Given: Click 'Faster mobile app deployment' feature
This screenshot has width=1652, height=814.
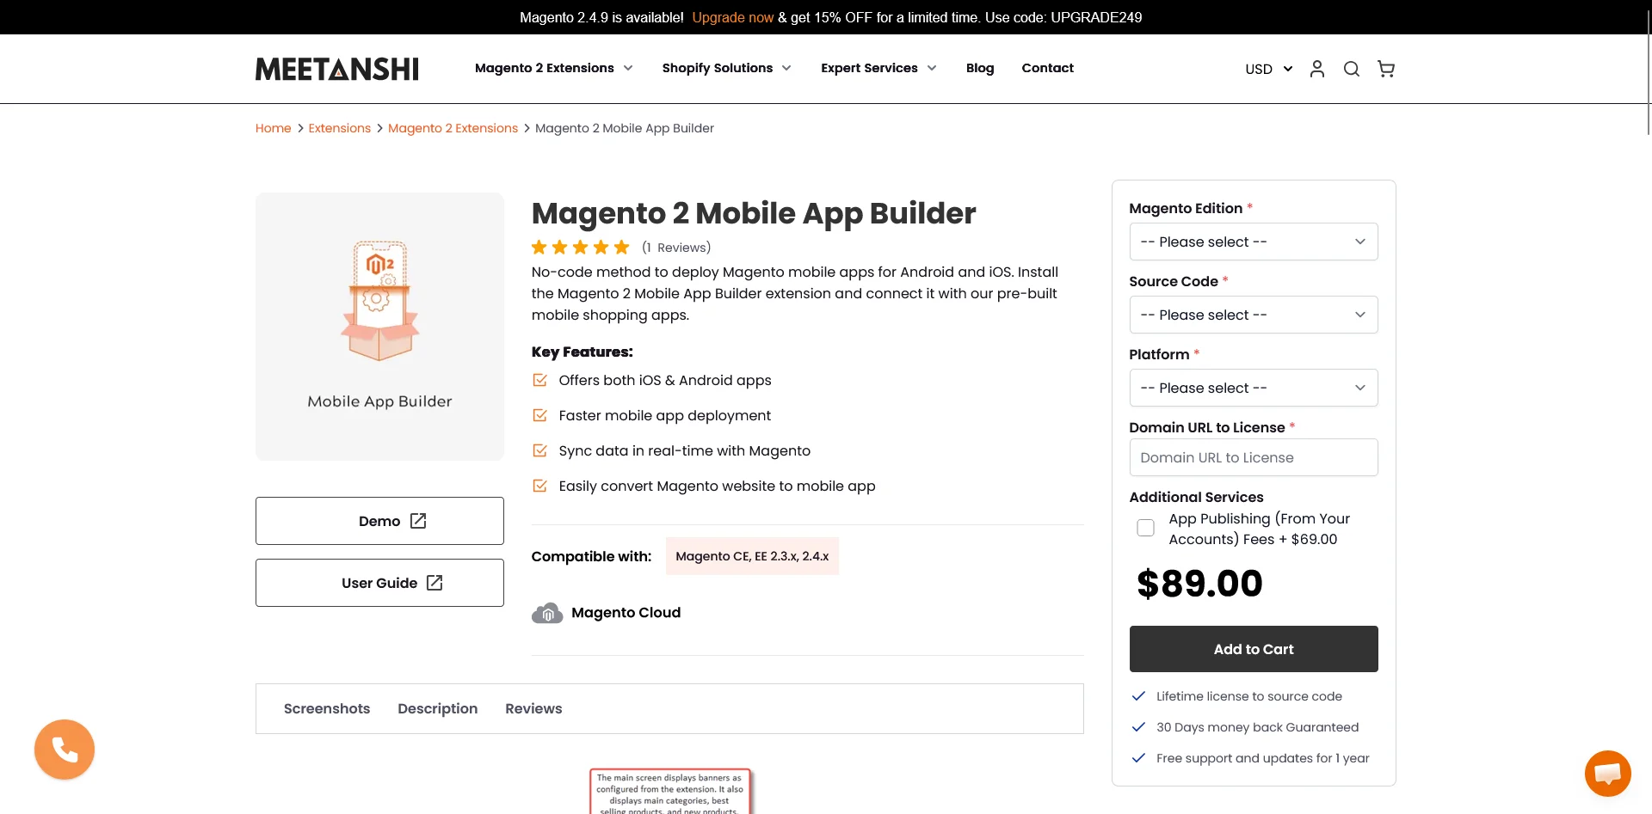Looking at the screenshot, I should point(665,415).
